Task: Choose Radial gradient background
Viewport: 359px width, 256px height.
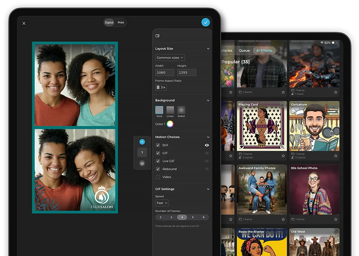Action: [x=181, y=110]
